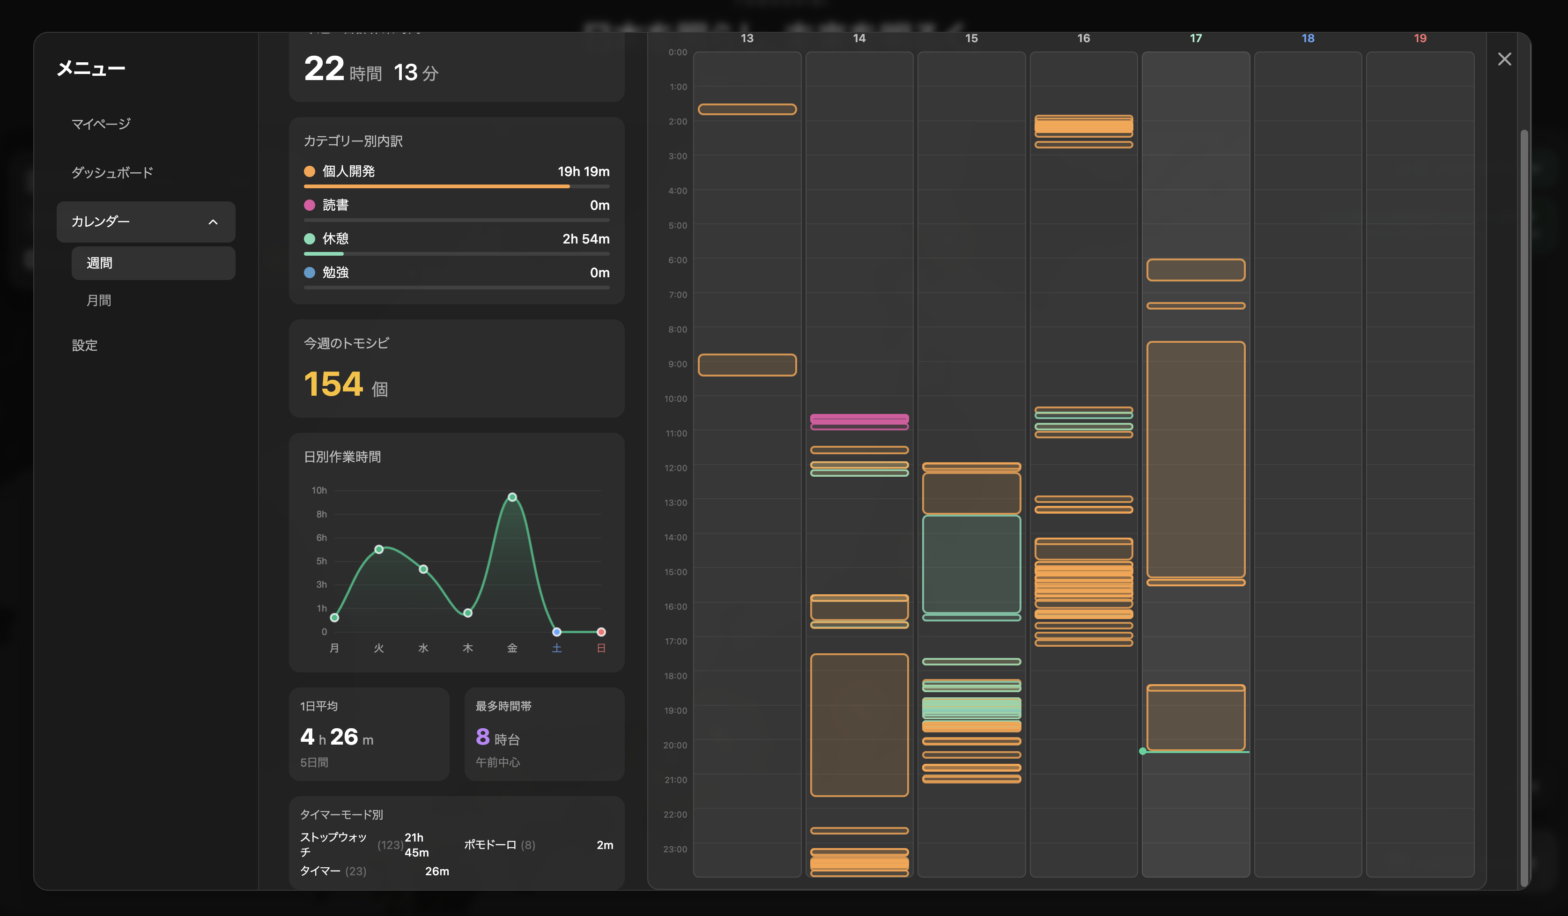Open マイページ from the menu
The image size is (1568, 916).
[x=101, y=124]
